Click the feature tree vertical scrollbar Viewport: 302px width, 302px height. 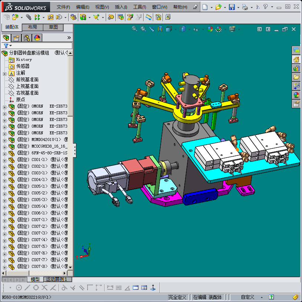(x=70, y=160)
